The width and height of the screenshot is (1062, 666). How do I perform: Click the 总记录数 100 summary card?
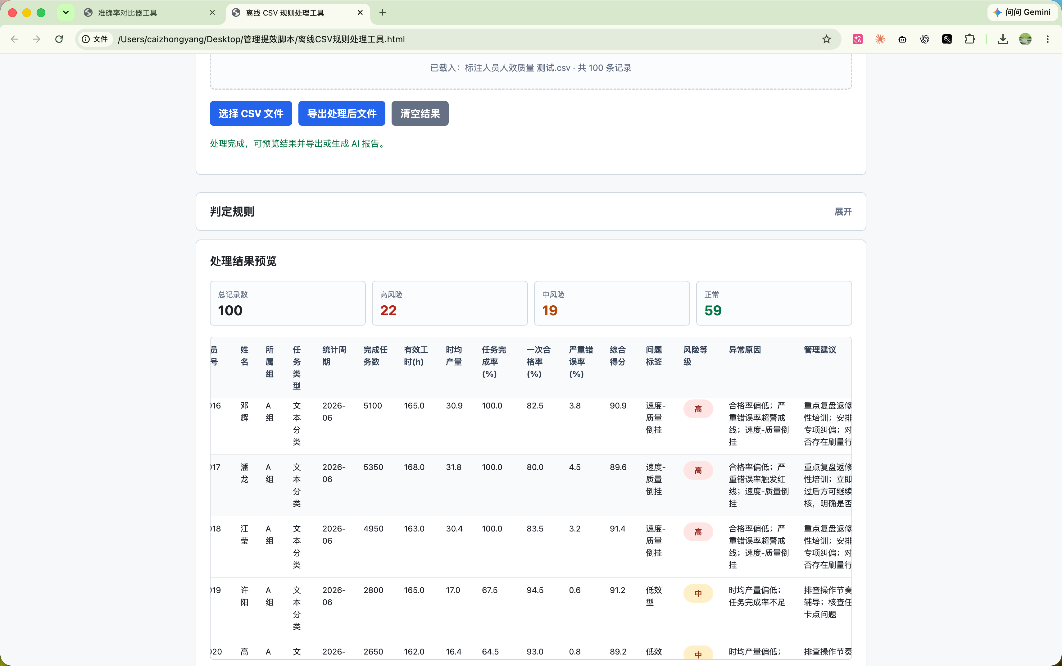288,303
